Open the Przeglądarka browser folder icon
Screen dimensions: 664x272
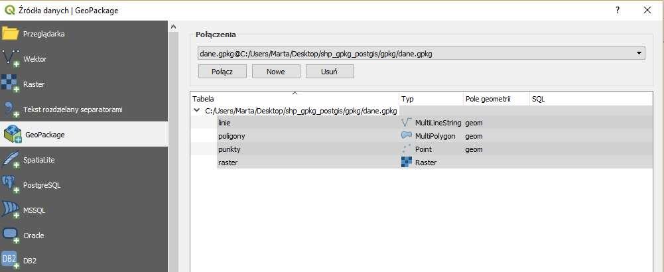coord(10,33)
